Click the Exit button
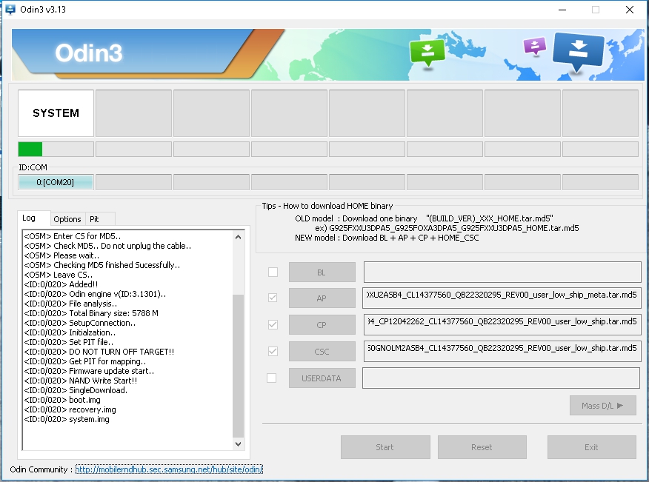The height and width of the screenshot is (482, 649). click(591, 447)
